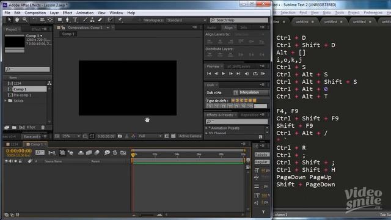391x220 pixels.
Task: Select the Hand tool in toolbar
Action: point(17,20)
